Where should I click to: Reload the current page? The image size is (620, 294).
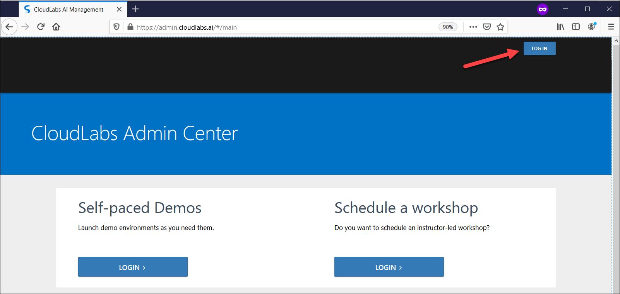tap(41, 27)
